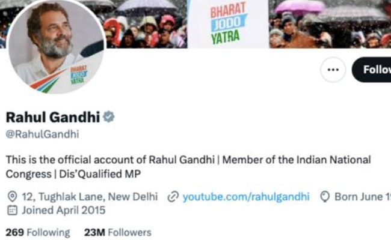This screenshot has height=240, width=391.
Task: Open the youtube.com/rahulgandhi link
Action: (x=246, y=197)
